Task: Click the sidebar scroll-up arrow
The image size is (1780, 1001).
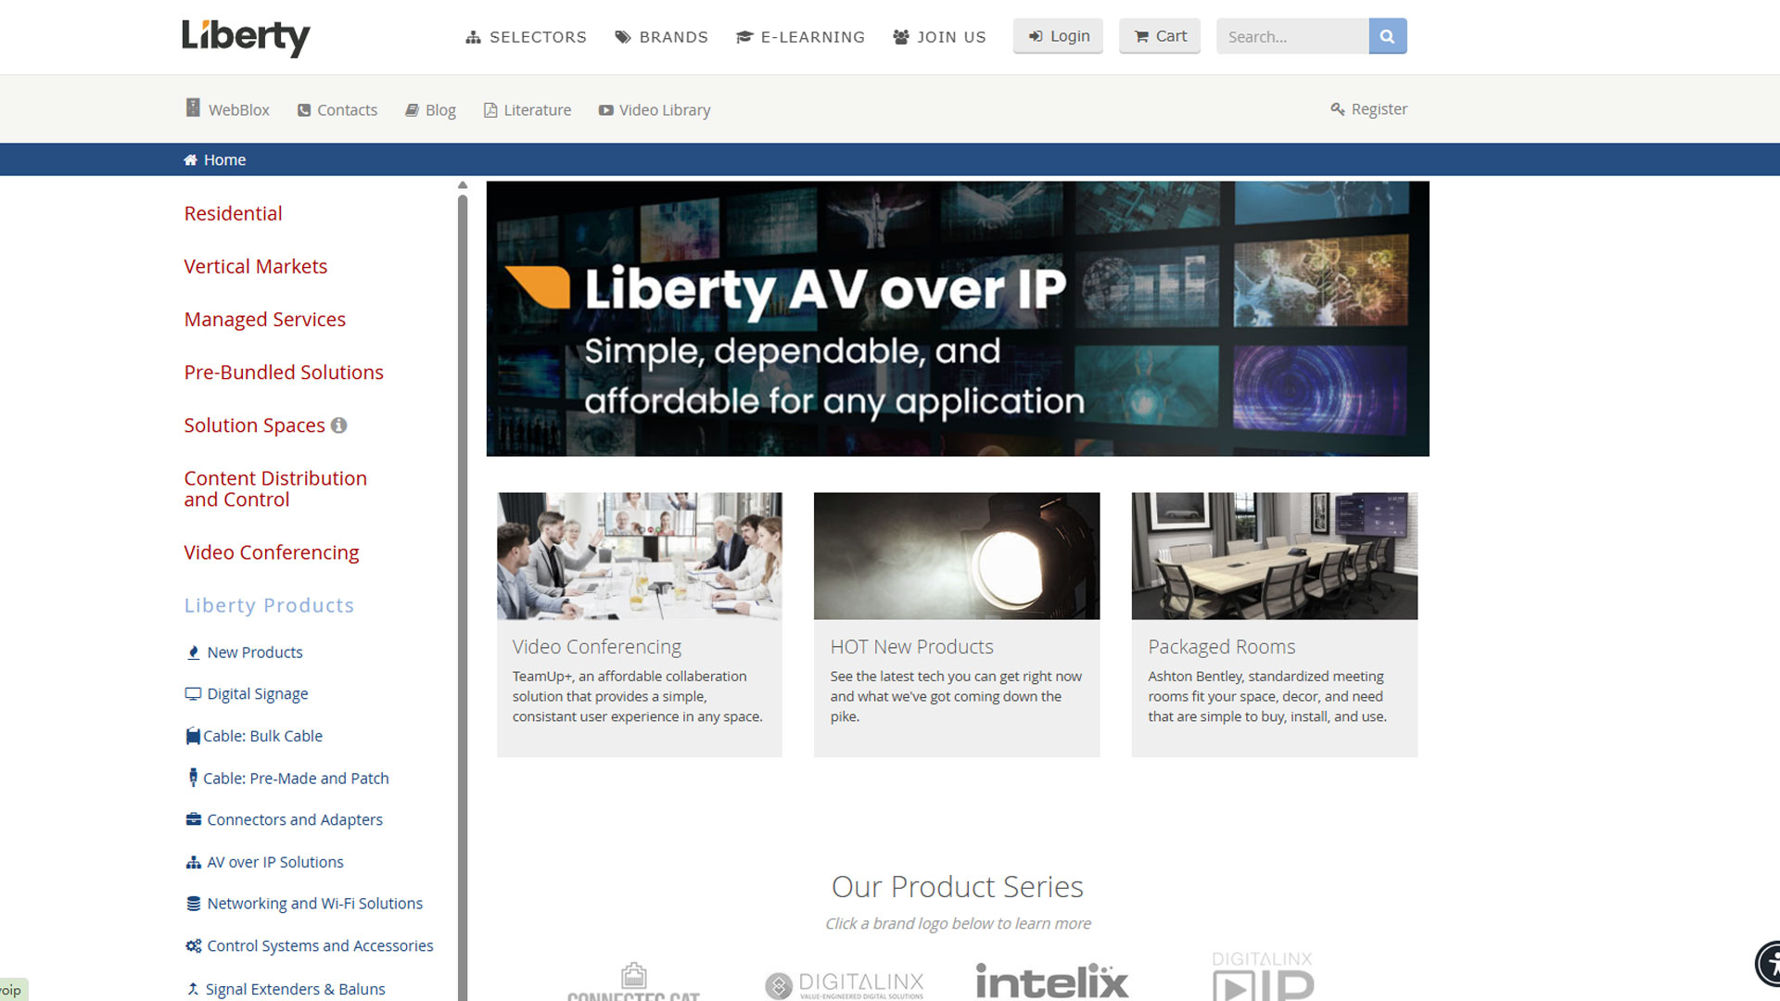Action: tap(463, 185)
